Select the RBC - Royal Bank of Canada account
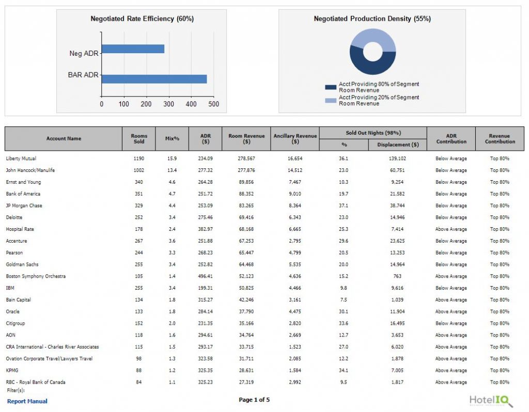This screenshot has width=529, height=412. click(36, 382)
